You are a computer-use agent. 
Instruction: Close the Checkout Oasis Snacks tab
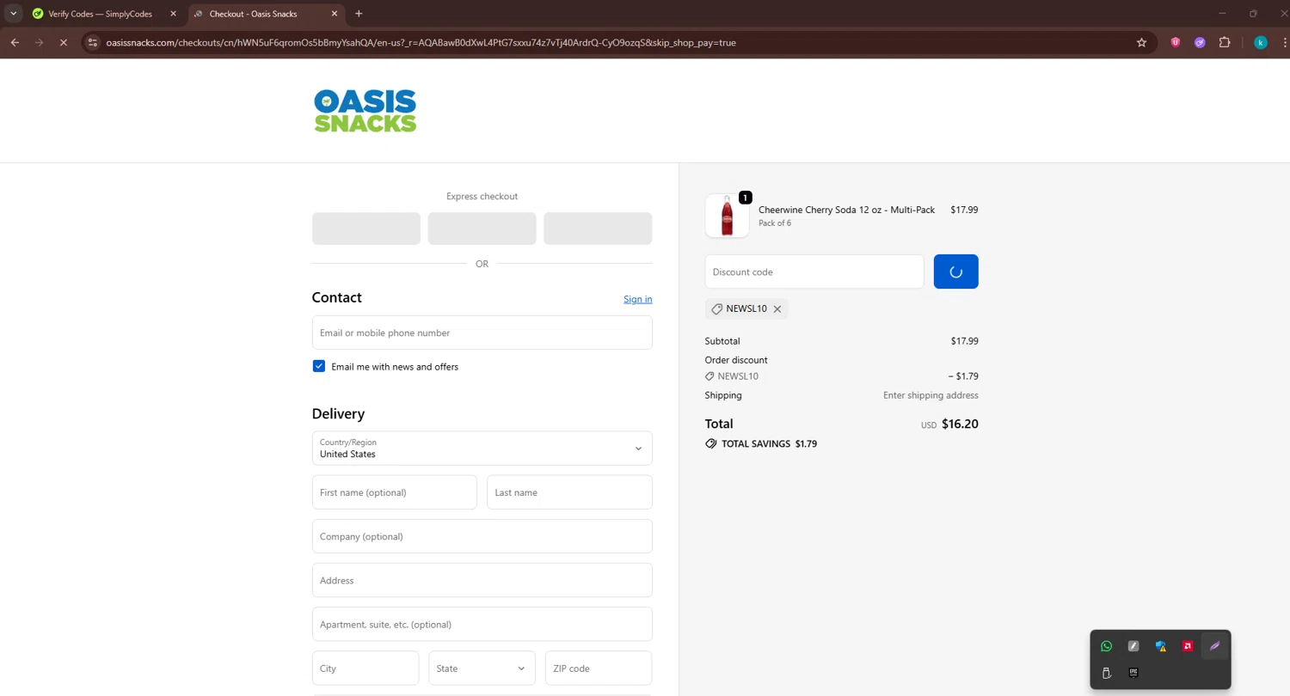[x=335, y=14]
